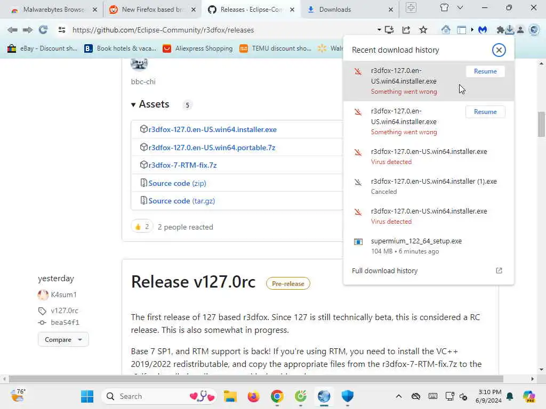Go to the home page icon
This screenshot has width=546, height=409.
(446, 30)
